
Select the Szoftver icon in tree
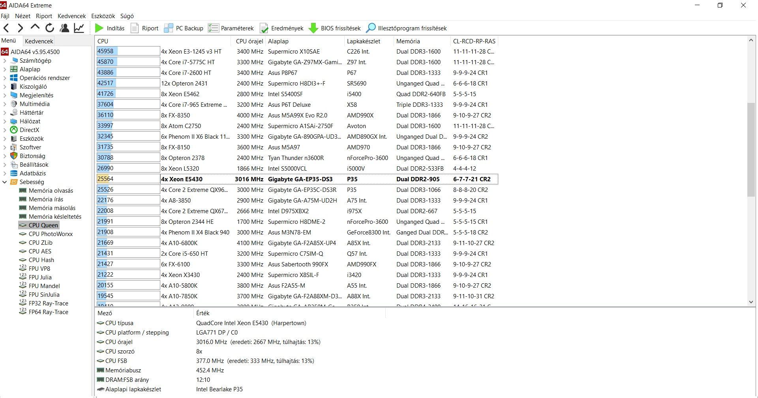14,147
